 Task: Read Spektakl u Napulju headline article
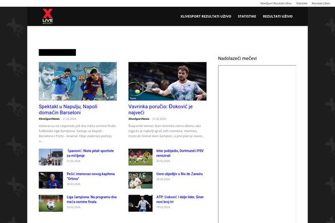click(x=68, y=109)
